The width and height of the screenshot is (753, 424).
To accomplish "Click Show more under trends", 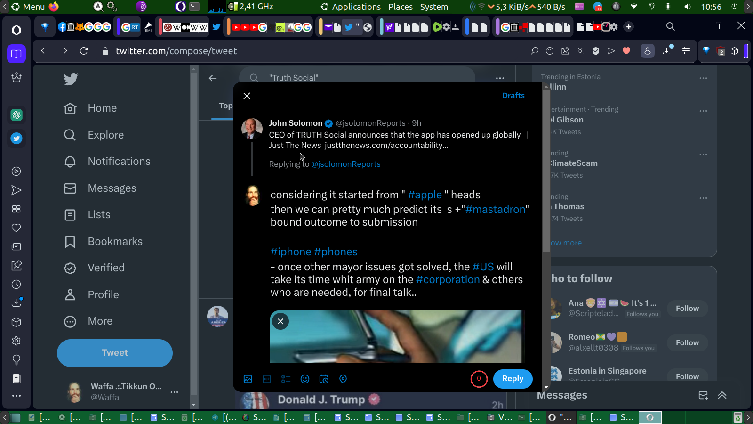I will pyautogui.click(x=565, y=243).
